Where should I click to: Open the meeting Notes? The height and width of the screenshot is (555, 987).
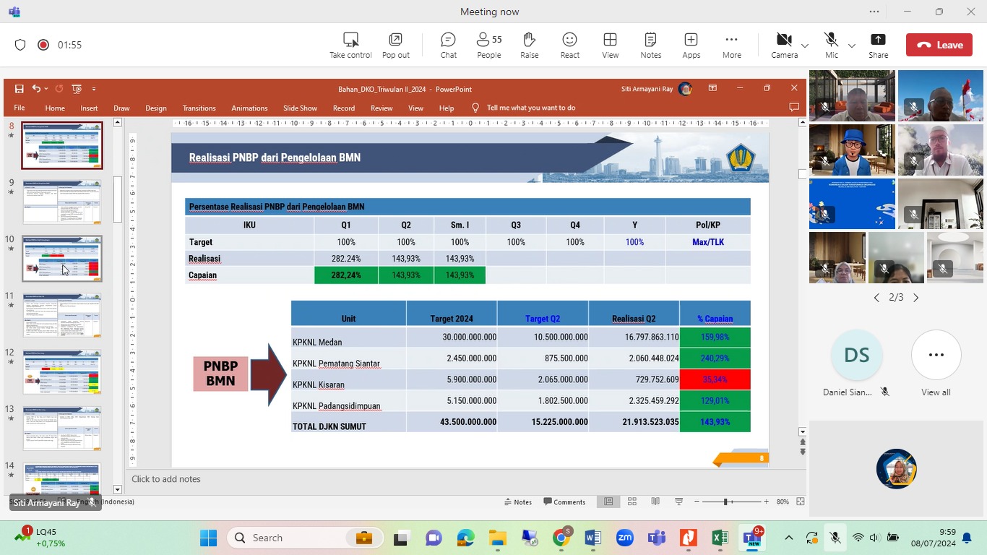[x=650, y=45]
